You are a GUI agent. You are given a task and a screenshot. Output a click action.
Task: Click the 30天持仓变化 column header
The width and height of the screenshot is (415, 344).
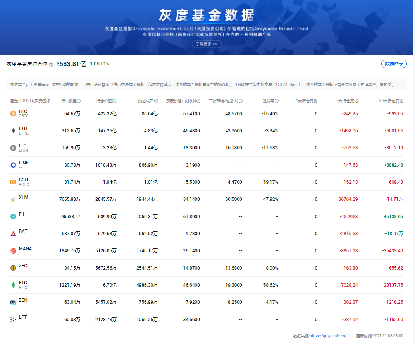(391, 101)
